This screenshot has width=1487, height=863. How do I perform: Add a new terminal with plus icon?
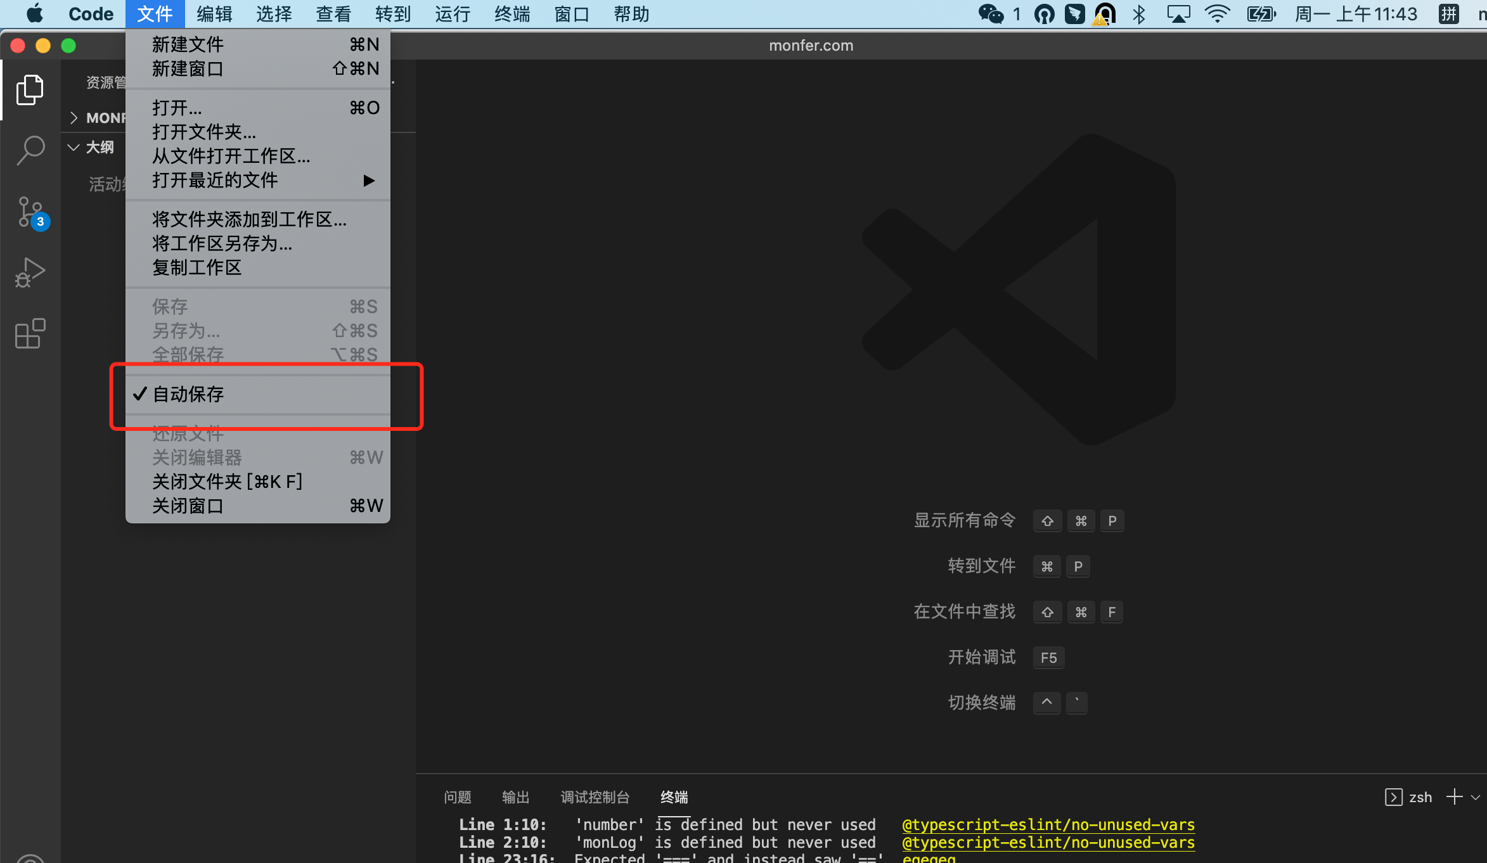1455,796
